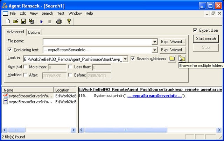The width and height of the screenshot is (224, 141).
Task: Uncheck the Containing text checkbox
Action: (x=9, y=49)
